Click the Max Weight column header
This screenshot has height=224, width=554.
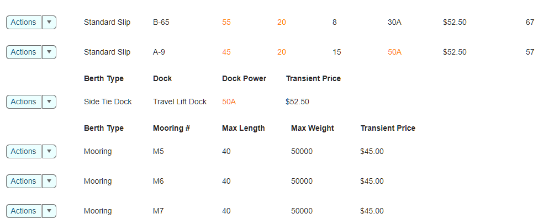[312, 128]
